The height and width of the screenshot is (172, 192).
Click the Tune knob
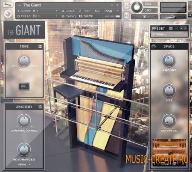click(137, 7)
